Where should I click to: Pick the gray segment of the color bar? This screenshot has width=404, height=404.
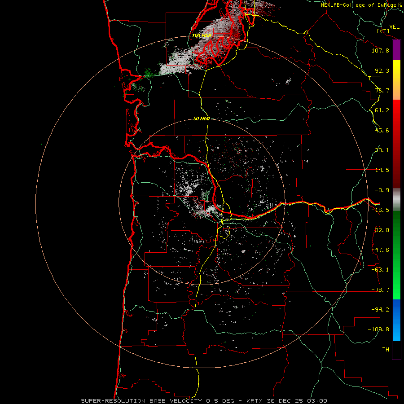[396, 200]
